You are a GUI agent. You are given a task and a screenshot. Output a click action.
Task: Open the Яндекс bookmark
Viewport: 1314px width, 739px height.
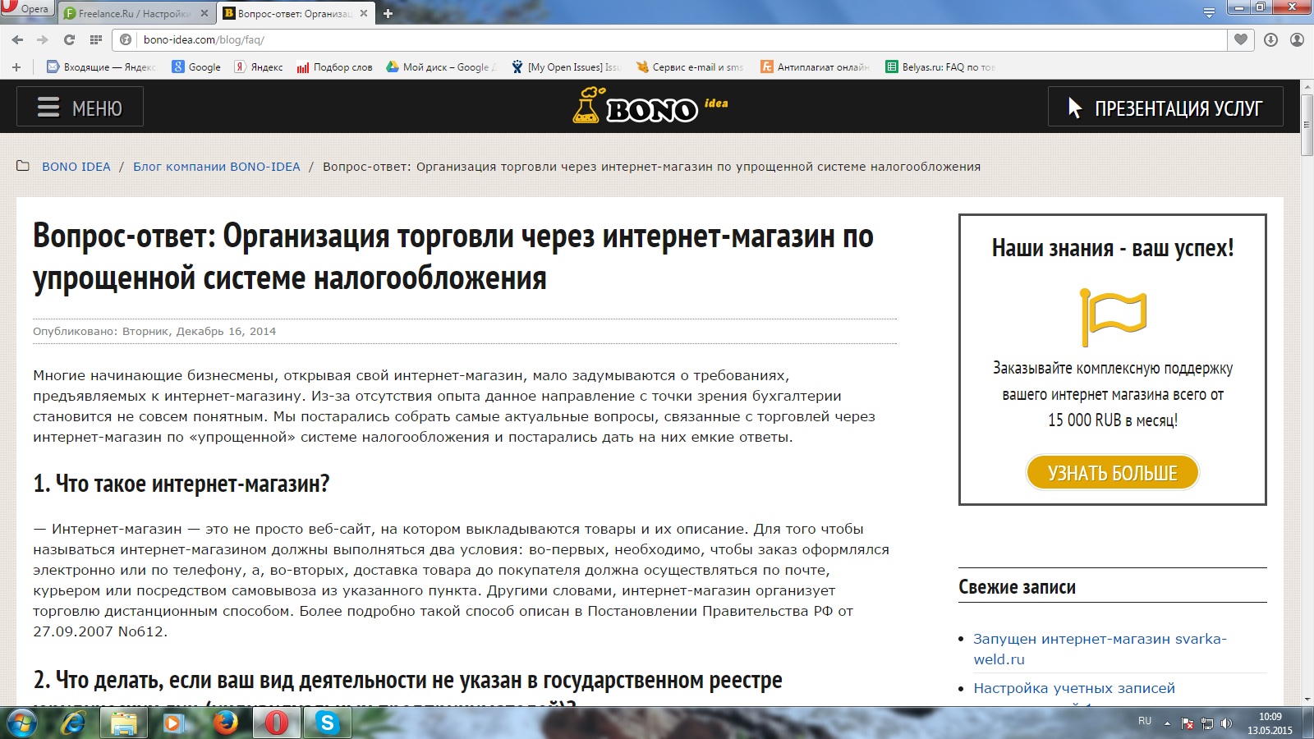(259, 67)
